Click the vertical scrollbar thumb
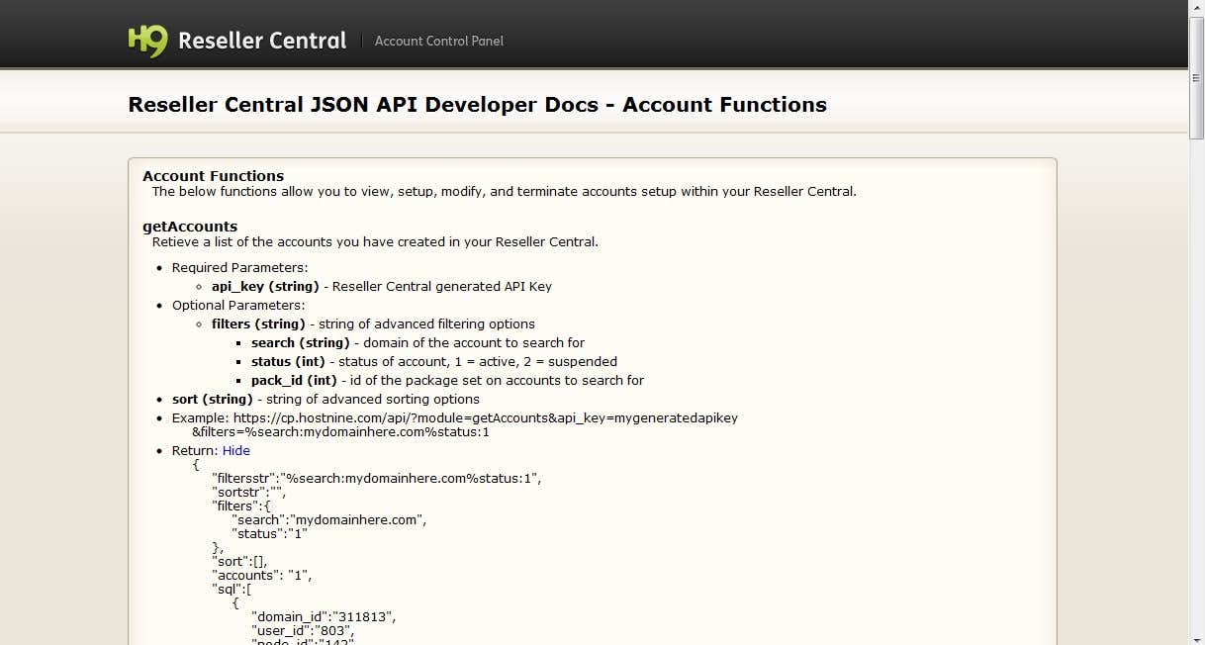The height and width of the screenshot is (645, 1205). (x=1196, y=74)
